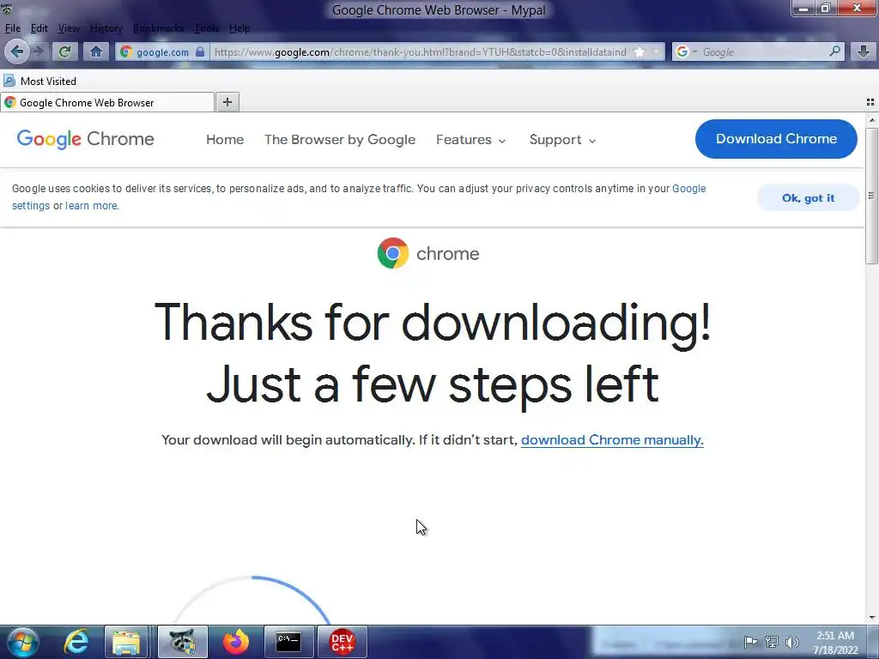Click in the URL address bar
This screenshot has width=879, height=659.
pyautogui.click(x=421, y=51)
